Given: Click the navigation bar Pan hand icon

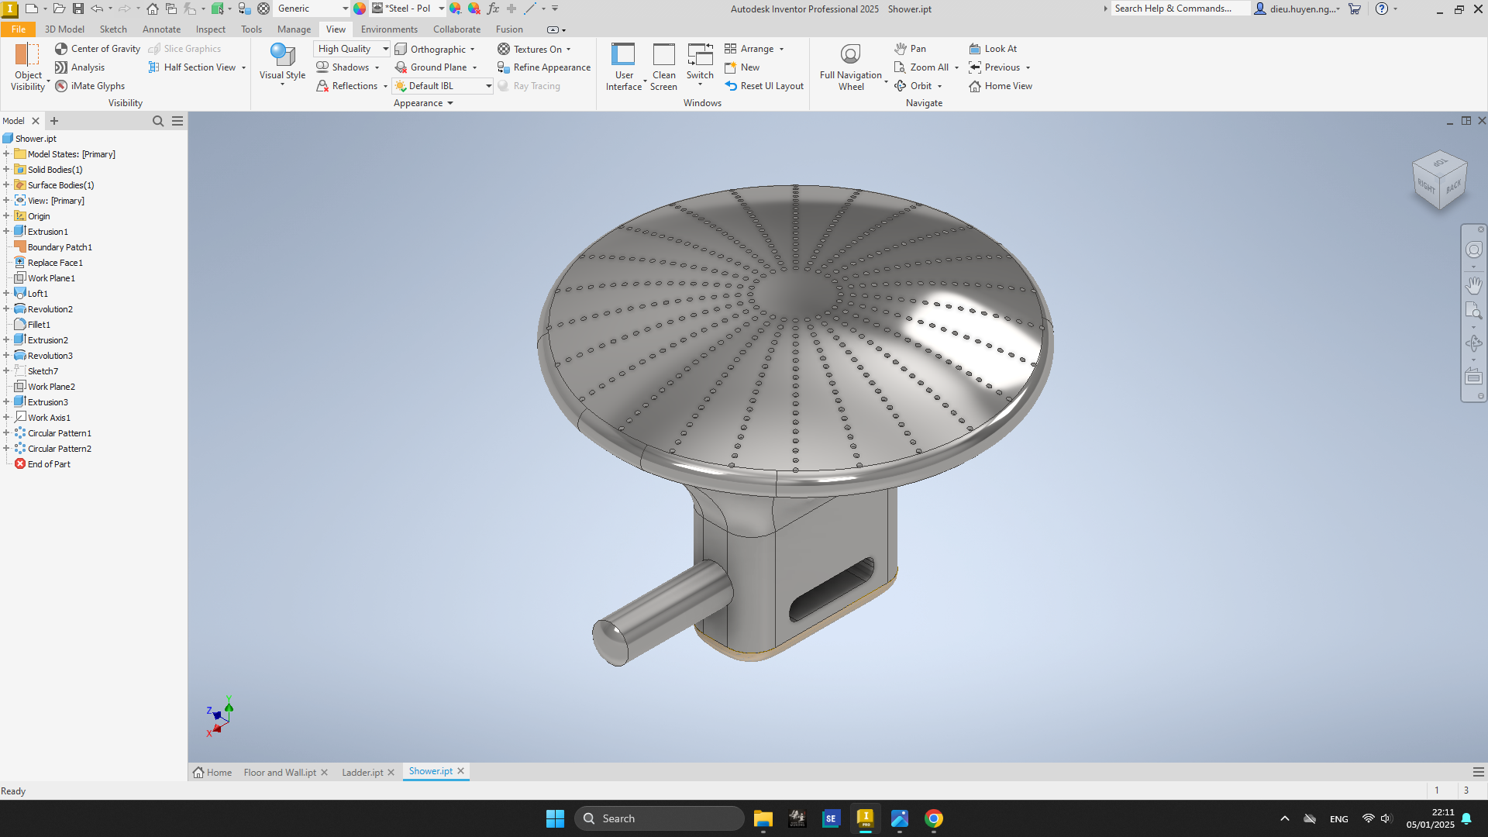Looking at the screenshot, I should click(1473, 285).
